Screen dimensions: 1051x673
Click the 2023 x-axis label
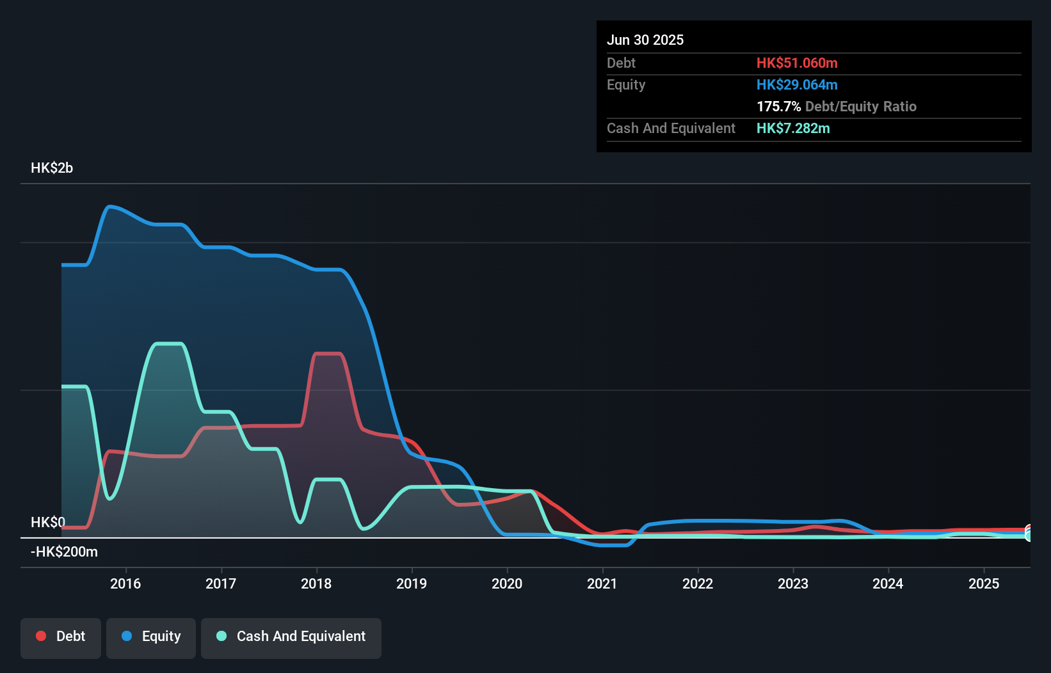click(793, 583)
